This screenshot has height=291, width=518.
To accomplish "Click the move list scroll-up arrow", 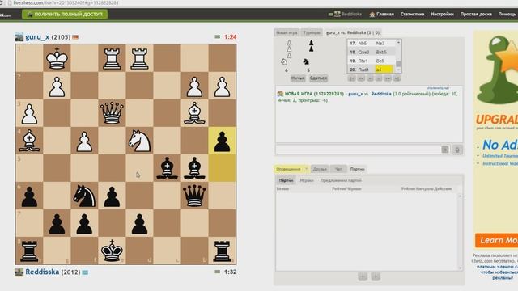I will pos(398,42).
